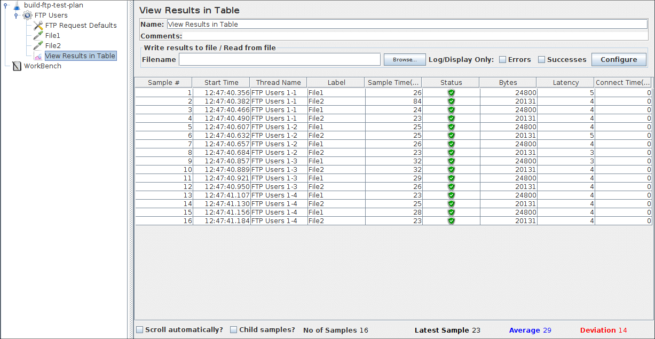Click the FTP Request Defaults wrench icon
This screenshot has height=339, width=655.
click(x=38, y=26)
